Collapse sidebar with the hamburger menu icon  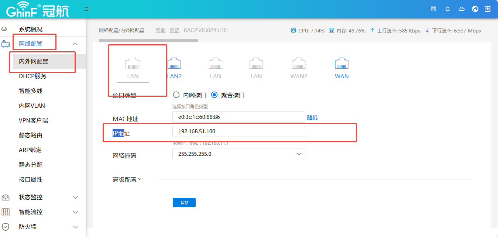[x=86, y=9]
